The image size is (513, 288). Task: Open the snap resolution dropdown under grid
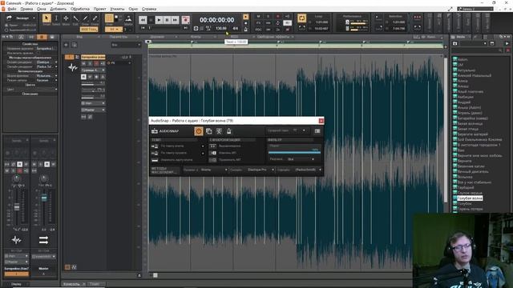click(x=113, y=30)
